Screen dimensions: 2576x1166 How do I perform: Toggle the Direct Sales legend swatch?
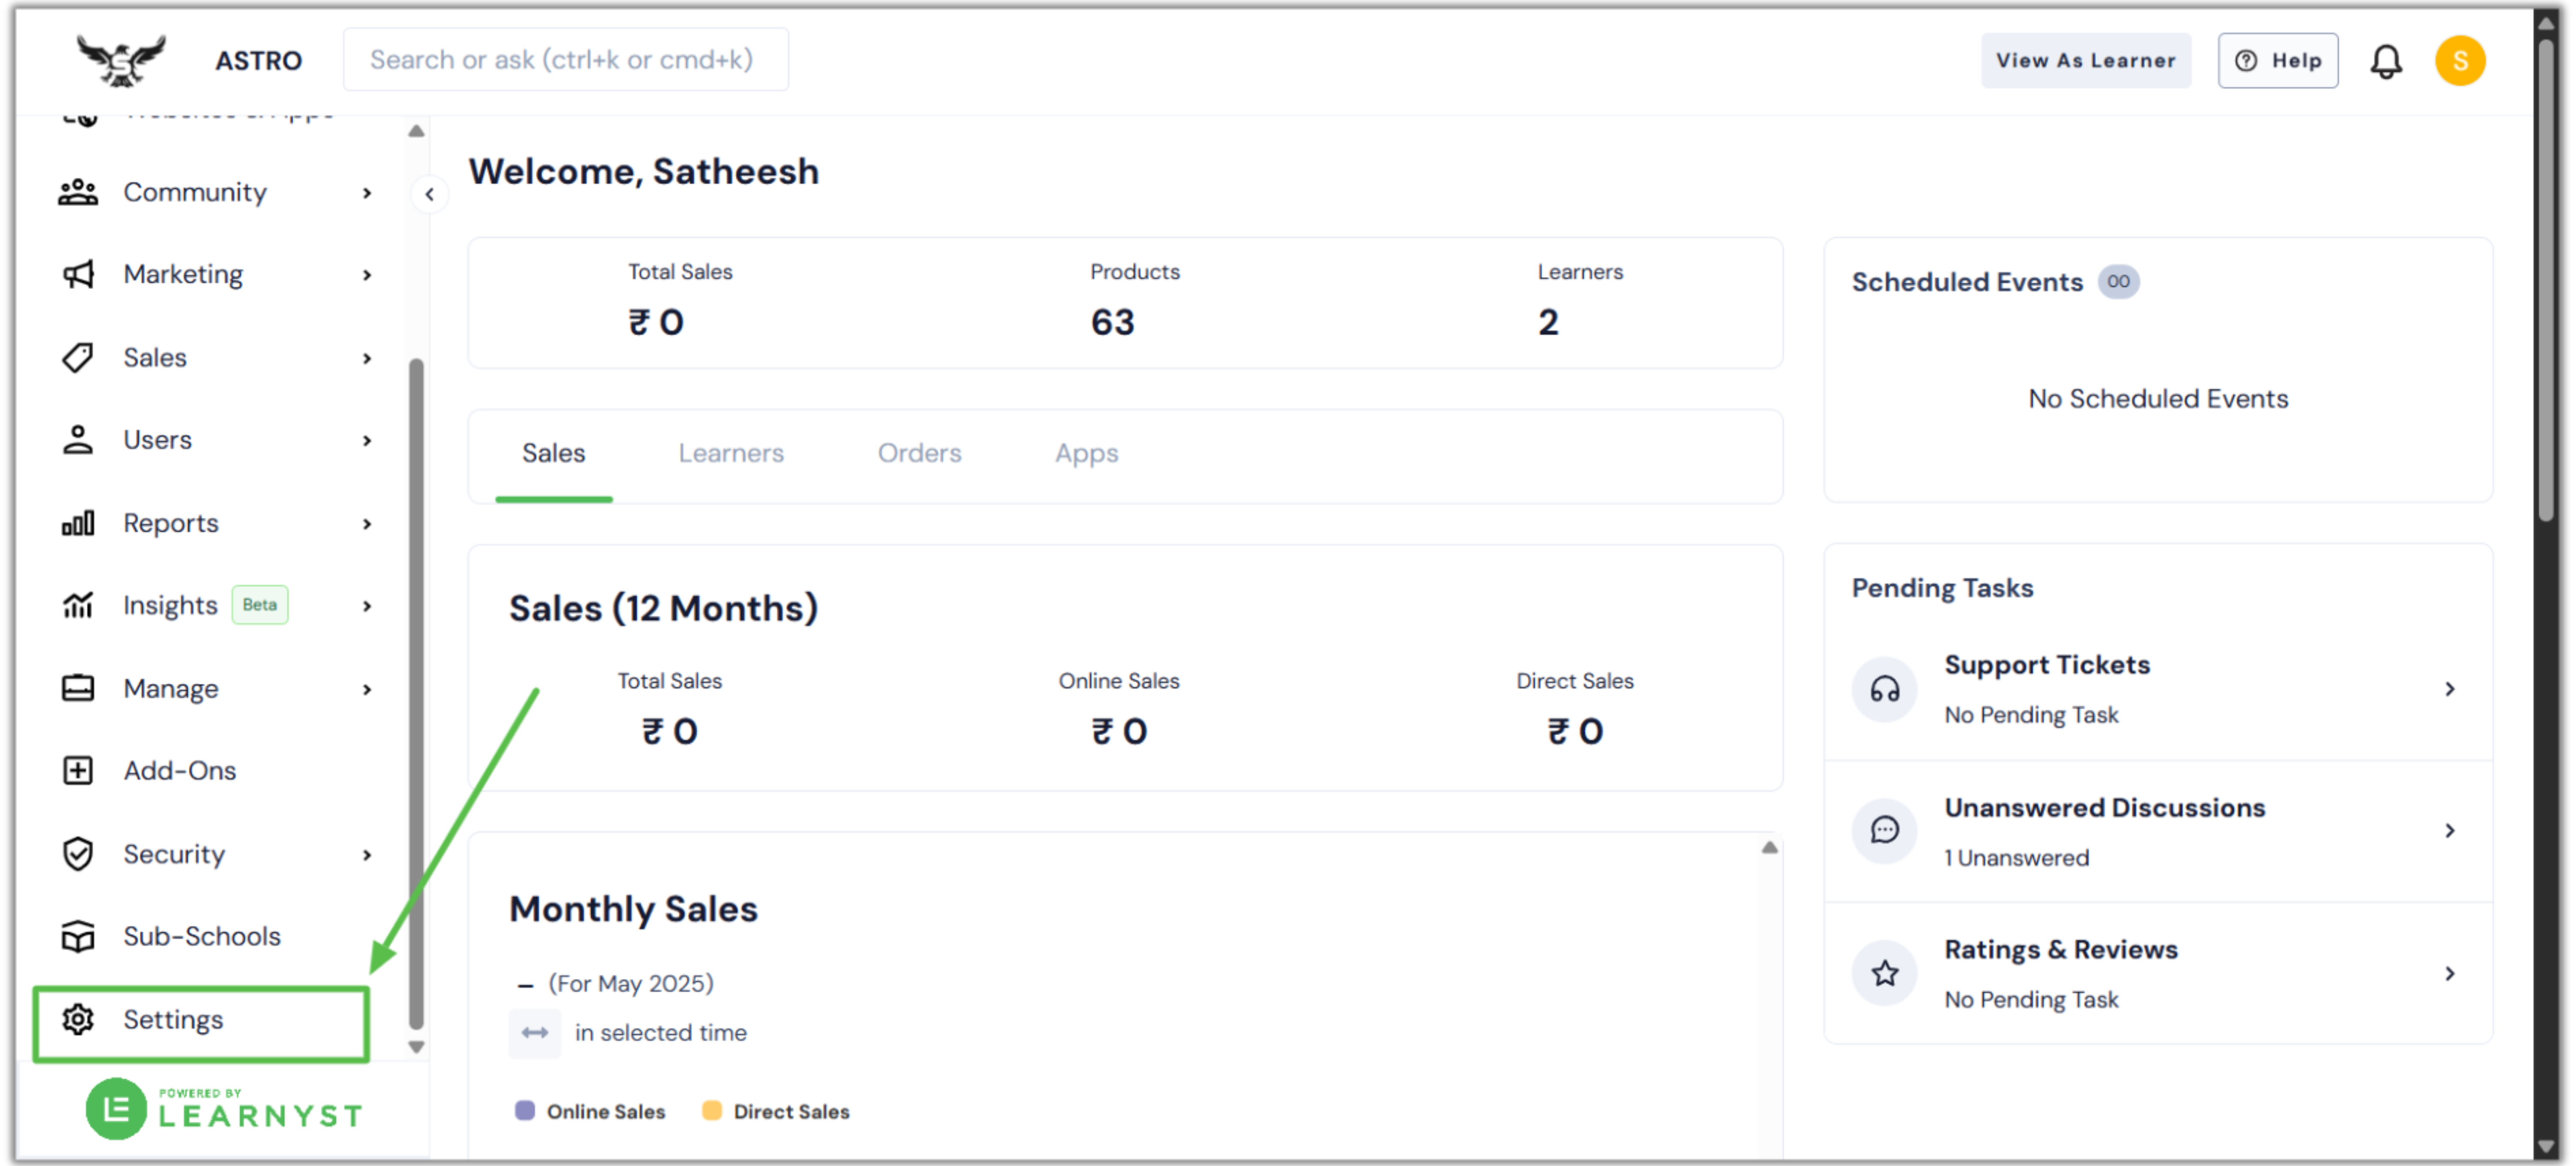[712, 1111]
